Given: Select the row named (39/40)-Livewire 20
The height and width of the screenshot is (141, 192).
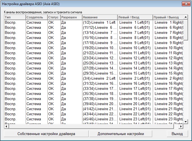Looking at the screenshot, I should (x=94, y=104).
